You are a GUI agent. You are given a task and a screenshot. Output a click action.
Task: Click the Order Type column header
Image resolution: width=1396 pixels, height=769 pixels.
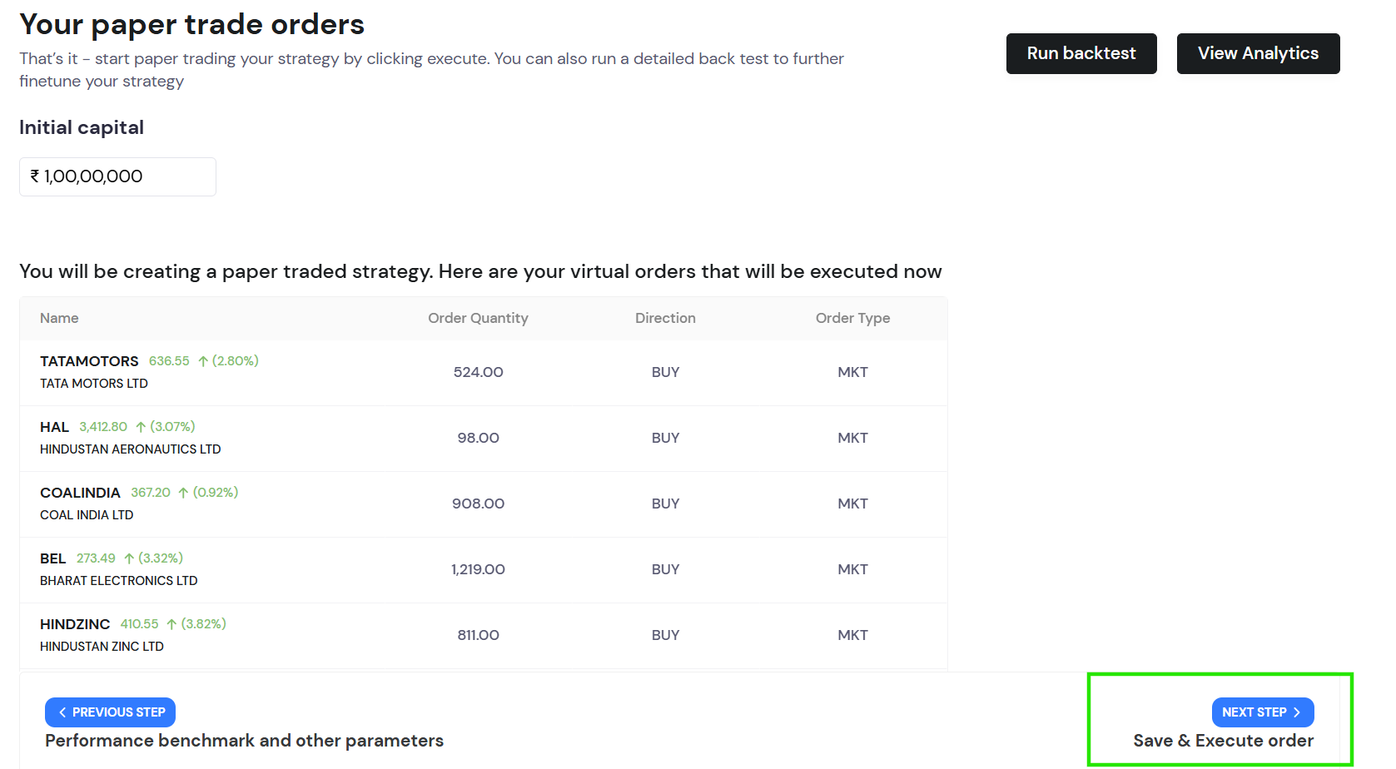[x=852, y=318]
